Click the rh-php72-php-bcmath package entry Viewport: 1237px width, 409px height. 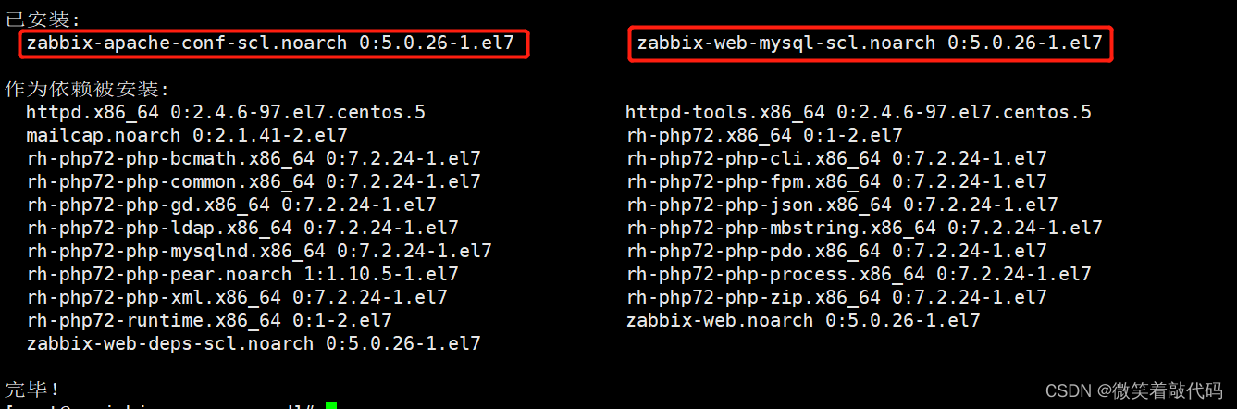[x=254, y=159]
